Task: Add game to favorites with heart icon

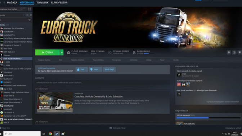Action: coord(239,53)
